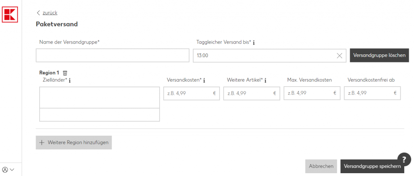This screenshot has width=414, height=176.
Task: Open Versandkosten info tooltip icon
Action: pos(204,81)
